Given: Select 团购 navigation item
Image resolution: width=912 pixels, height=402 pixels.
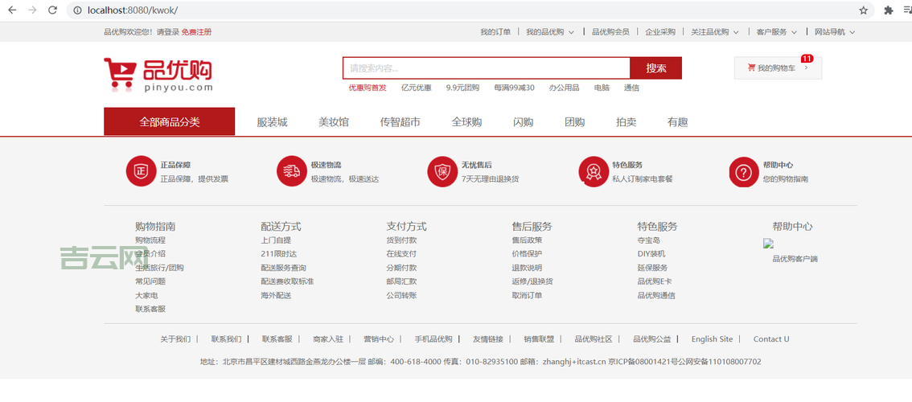Looking at the screenshot, I should (575, 122).
